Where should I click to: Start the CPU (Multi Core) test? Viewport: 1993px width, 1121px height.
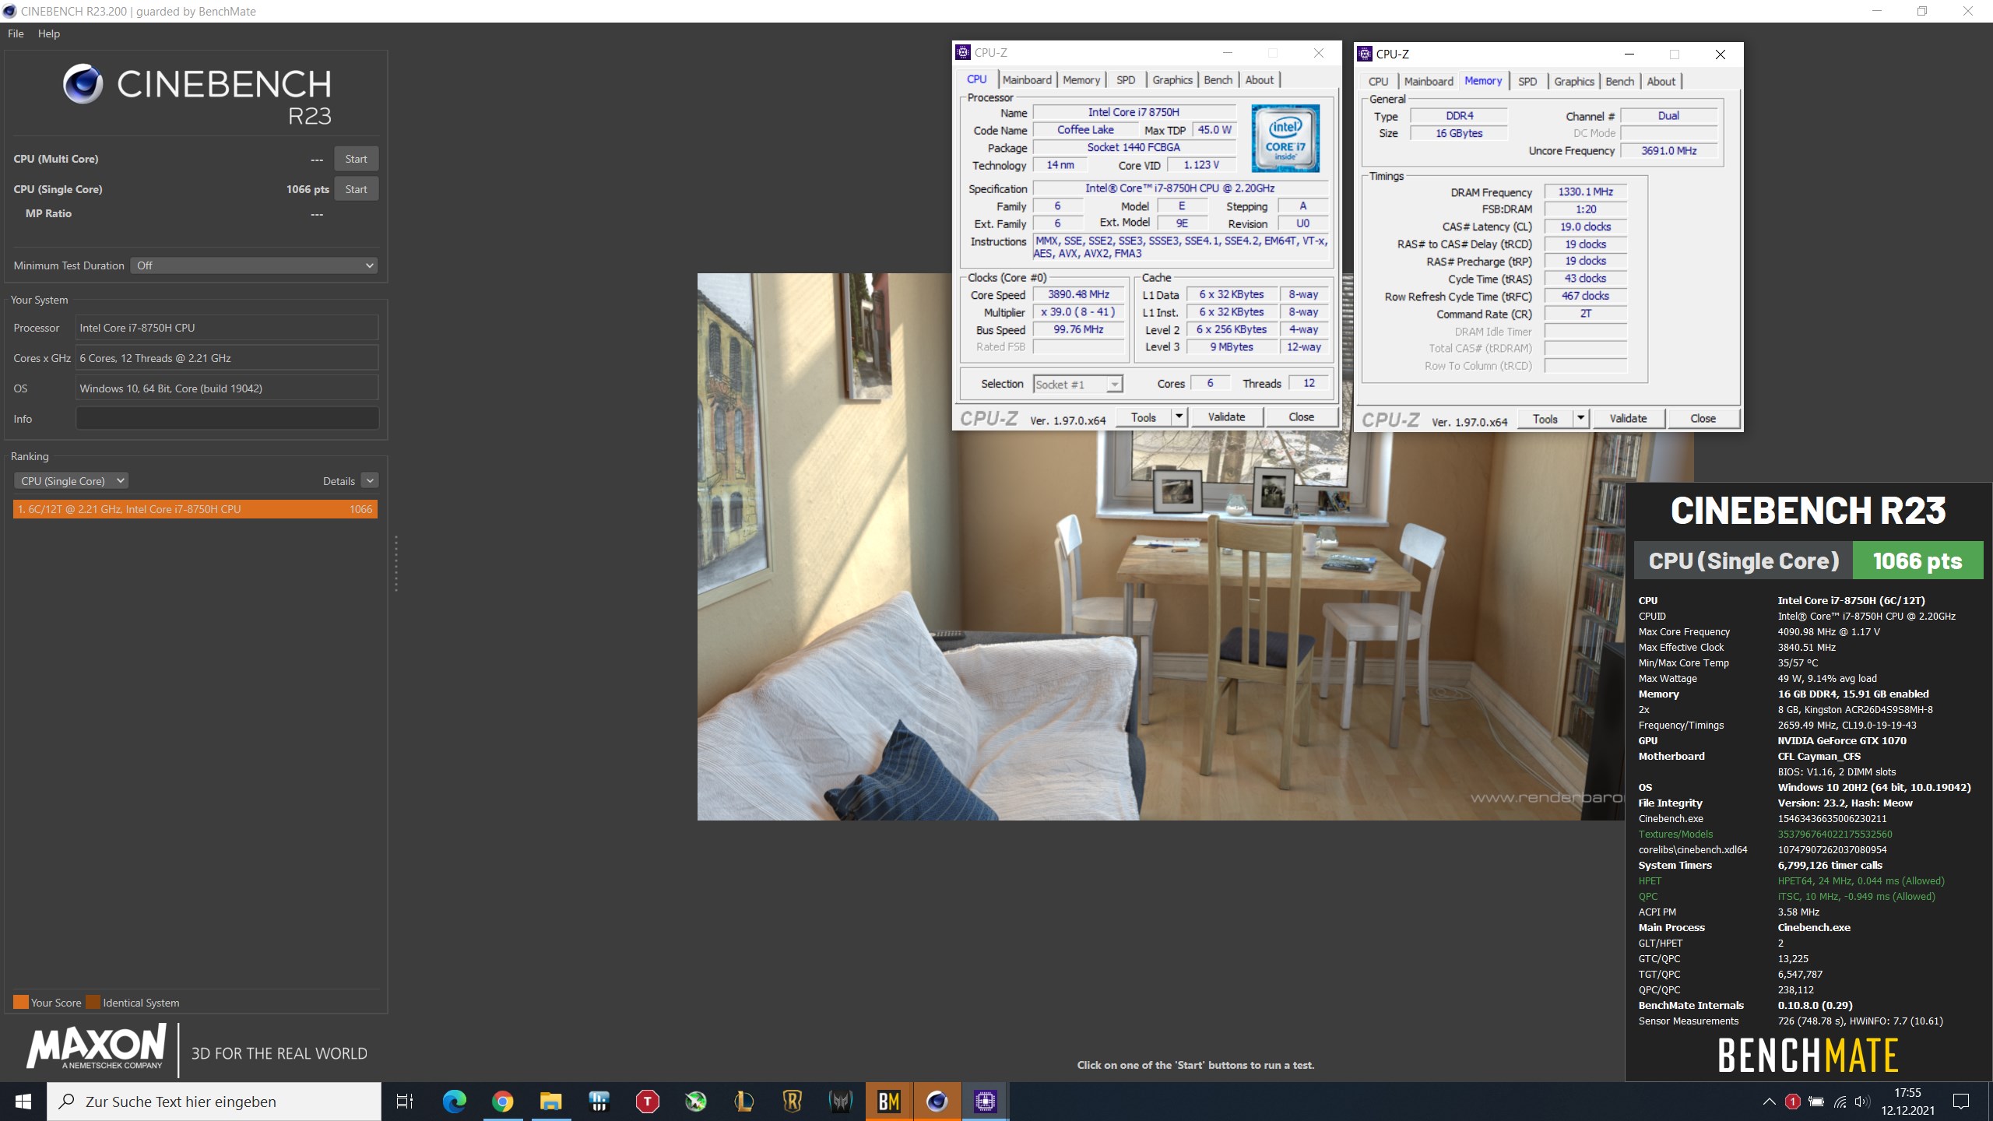pos(356,159)
